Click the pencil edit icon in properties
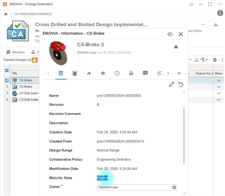This screenshot has height=196, width=225. (171, 84)
